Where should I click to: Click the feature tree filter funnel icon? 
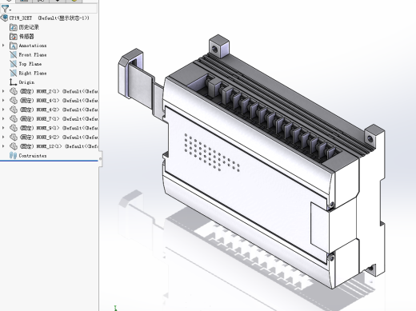[x=5, y=9]
